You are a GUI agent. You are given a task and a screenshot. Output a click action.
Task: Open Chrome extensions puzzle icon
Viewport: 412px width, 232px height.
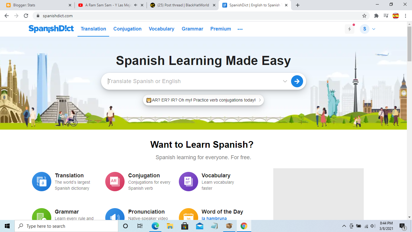(376, 16)
